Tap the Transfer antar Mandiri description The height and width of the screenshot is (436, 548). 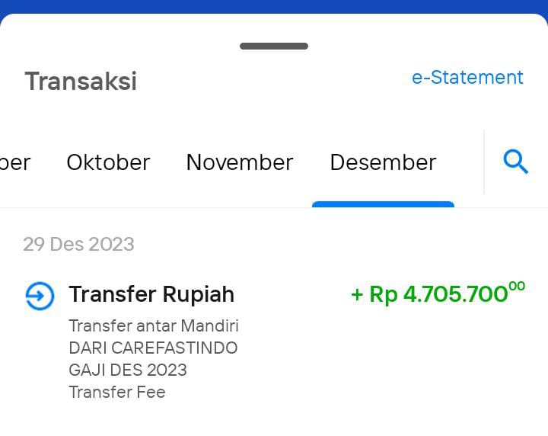point(154,325)
